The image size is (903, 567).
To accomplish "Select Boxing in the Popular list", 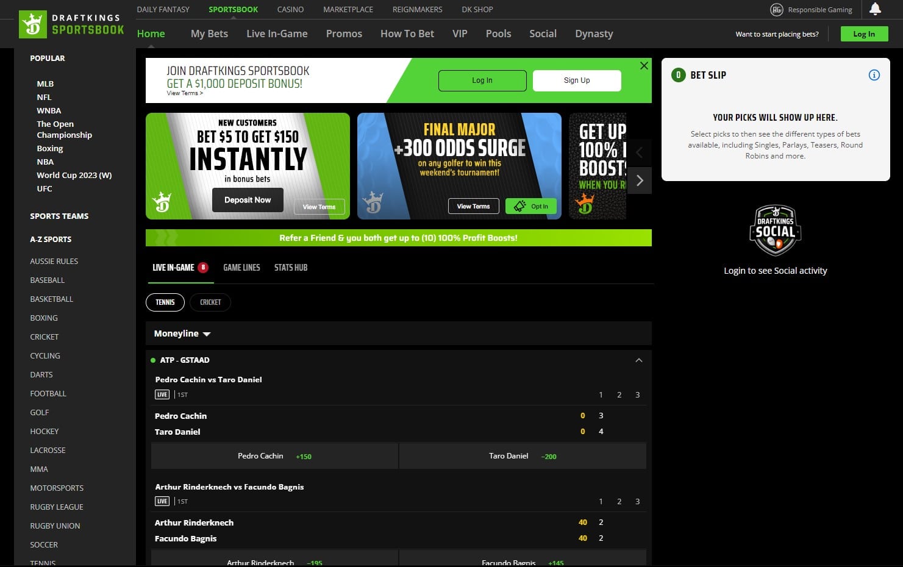I will [x=50, y=148].
